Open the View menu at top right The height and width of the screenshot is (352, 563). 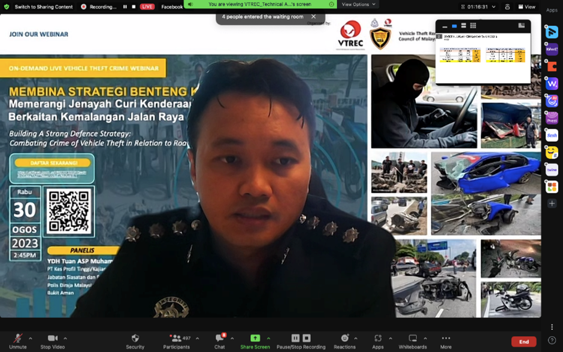point(526,7)
